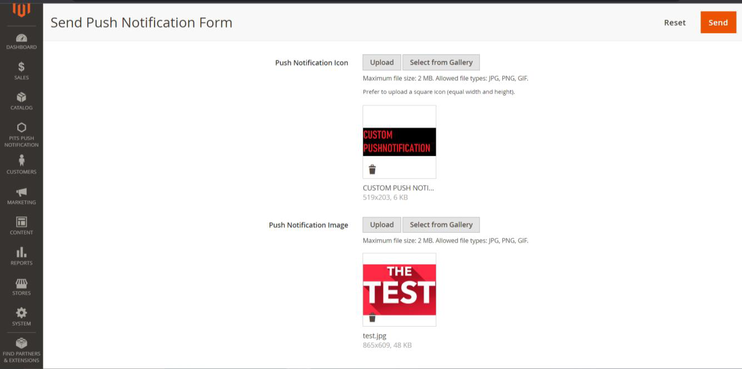Open PITS Push Notification hexagon icon
Screen dimensions: 742x369
click(x=21, y=128)
